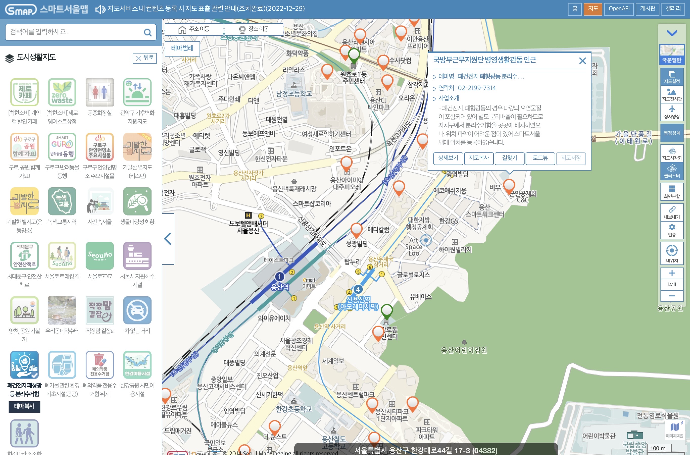Image resolution: width=690 pixels, height=455 pixels.
Task: Select the 차없는 거리 car-free street icon
Action: 137,310
